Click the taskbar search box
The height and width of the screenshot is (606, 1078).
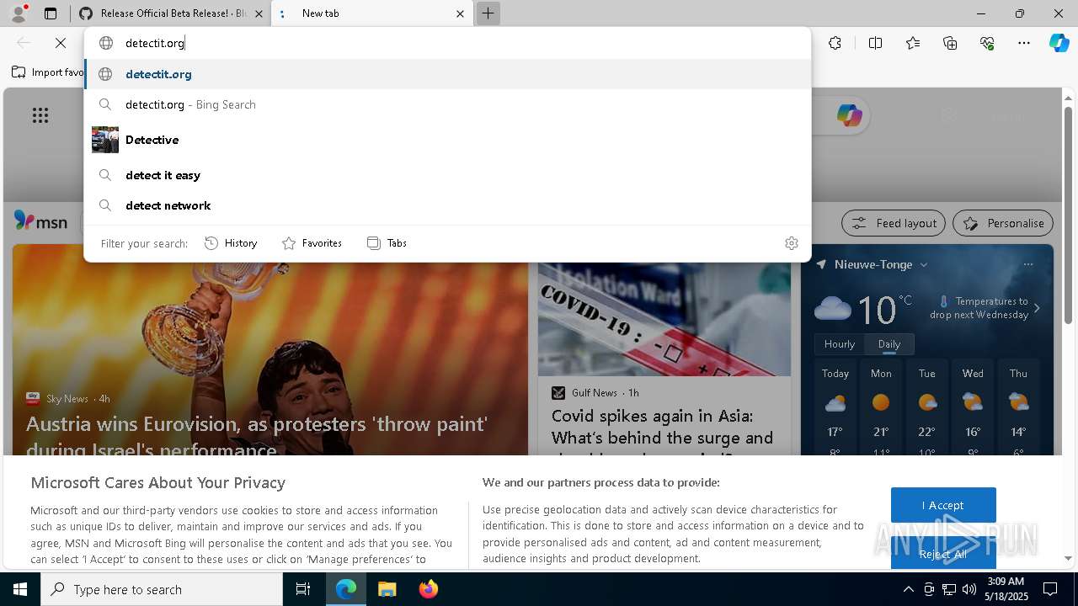pos(162,589)
